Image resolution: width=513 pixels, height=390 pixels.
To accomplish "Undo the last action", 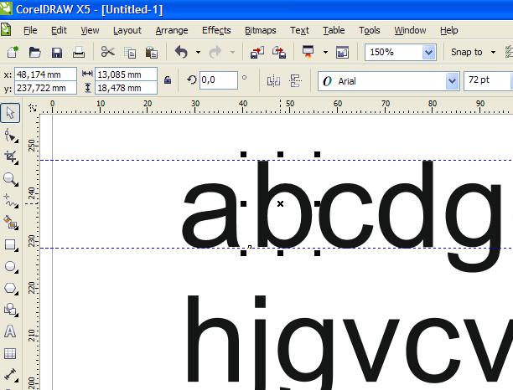I will 181,52.
